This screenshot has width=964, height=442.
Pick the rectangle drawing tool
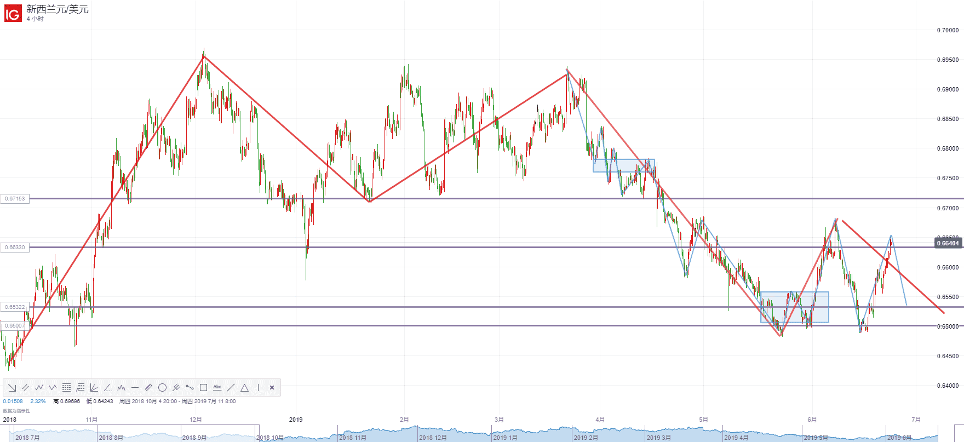click(x=203, y=388)
